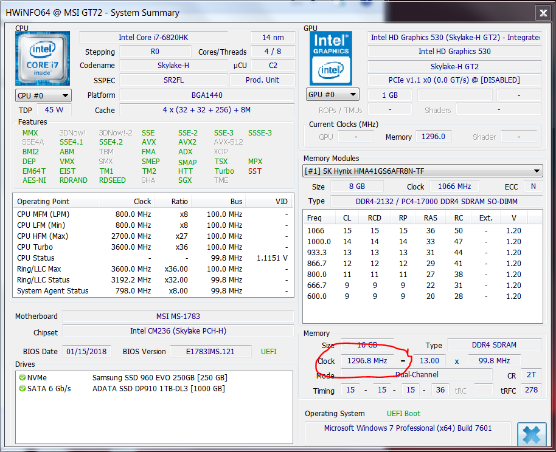Click the ECC N value
This screenshot has width=556, height=452.
click(533, 187)
